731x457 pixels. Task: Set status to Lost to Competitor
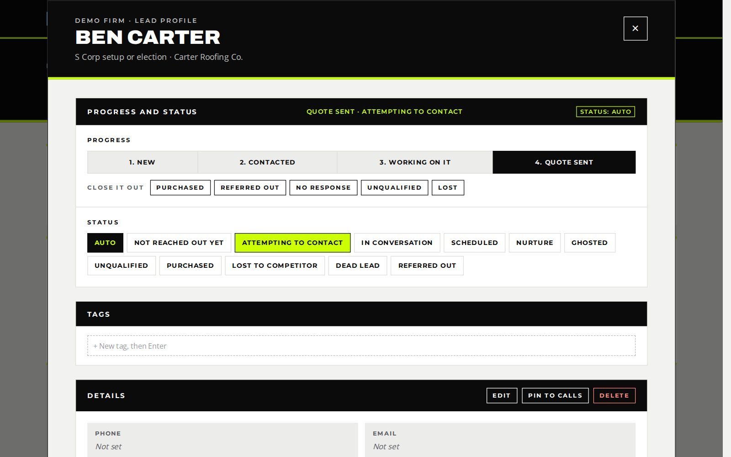[x=275, y=266]
